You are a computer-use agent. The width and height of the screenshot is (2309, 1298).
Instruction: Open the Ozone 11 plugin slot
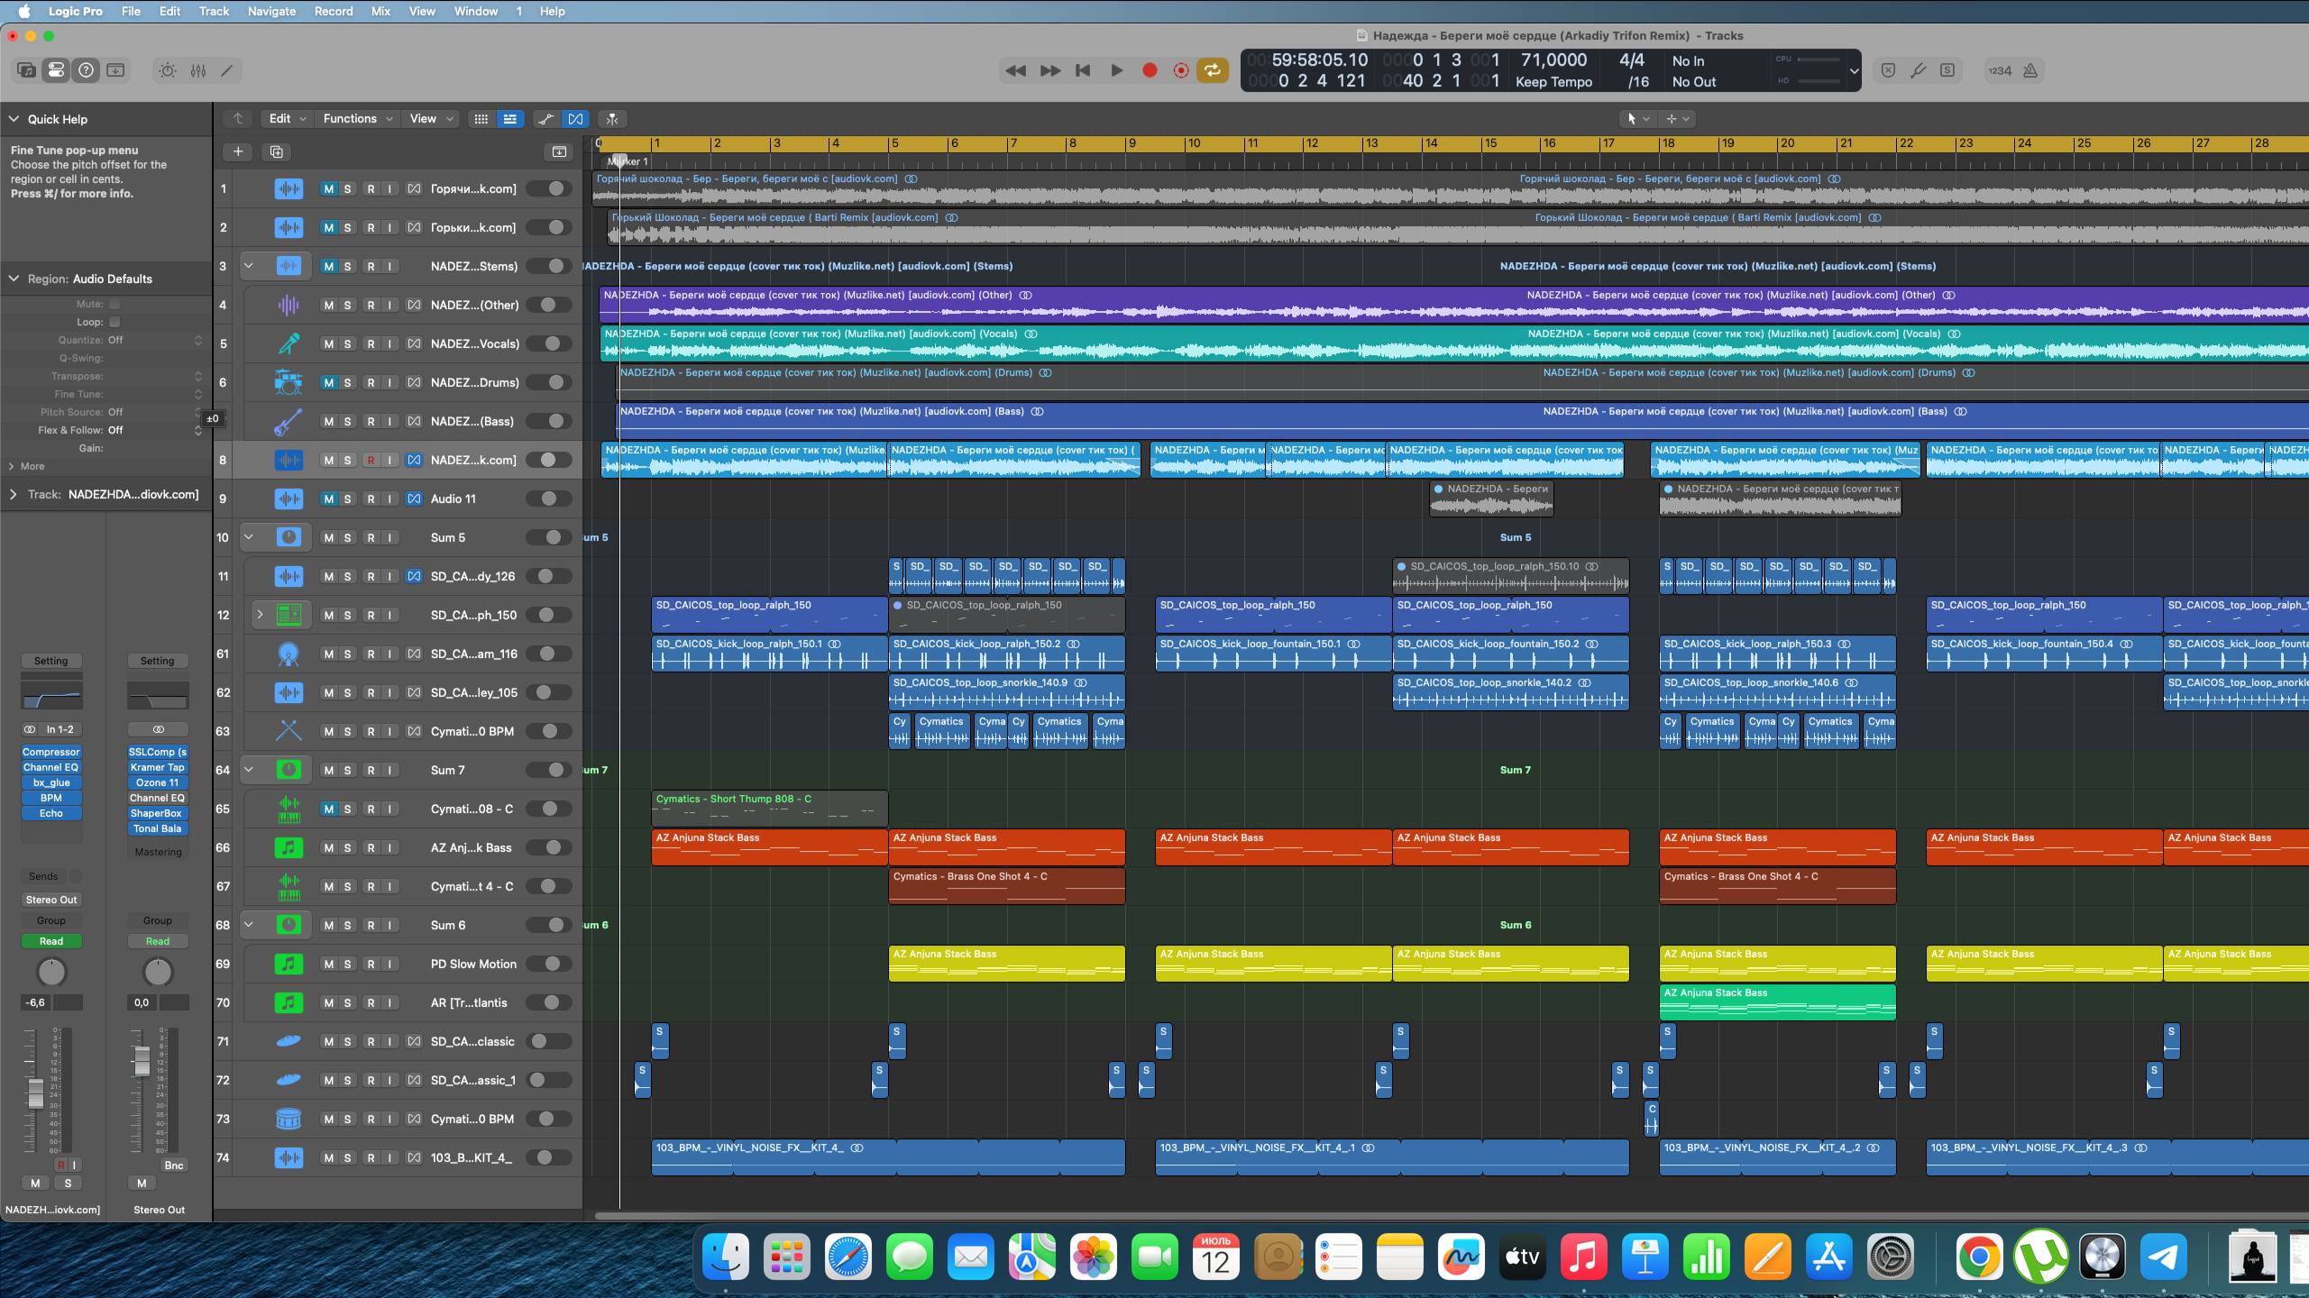[158, 782]
